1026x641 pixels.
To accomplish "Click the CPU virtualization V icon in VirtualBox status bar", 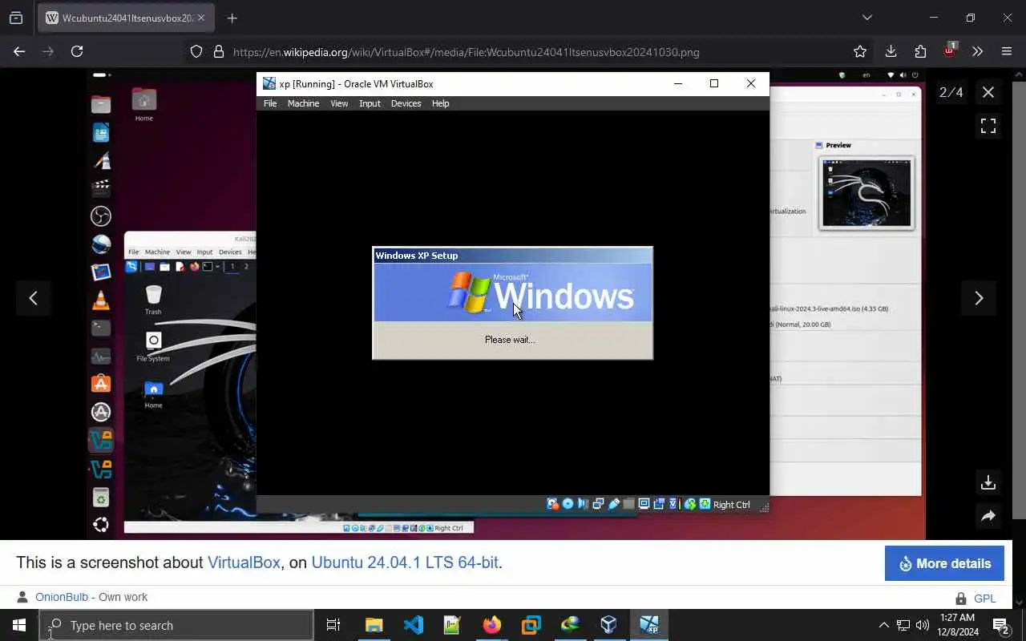I will 673,504.
